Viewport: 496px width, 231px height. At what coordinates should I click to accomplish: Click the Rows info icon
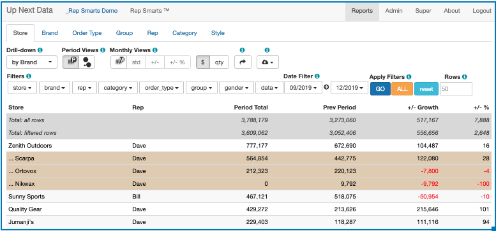464,76
